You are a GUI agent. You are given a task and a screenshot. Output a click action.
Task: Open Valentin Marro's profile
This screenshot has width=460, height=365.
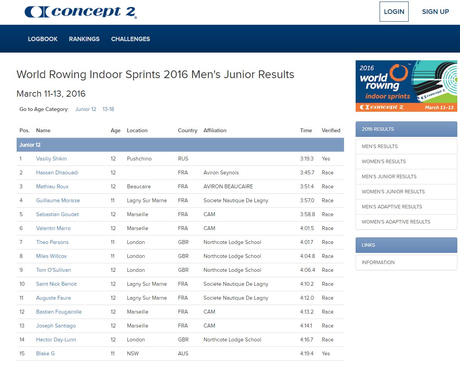53,228
